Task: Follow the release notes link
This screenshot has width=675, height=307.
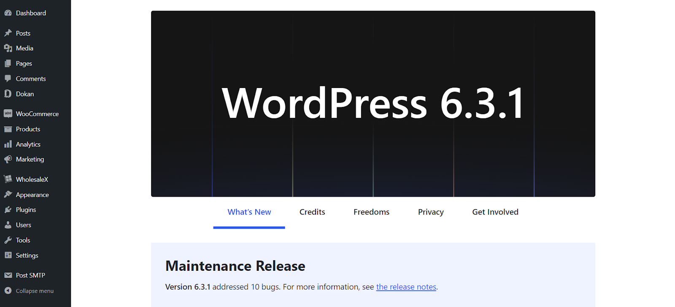Action: coord(406,287)
